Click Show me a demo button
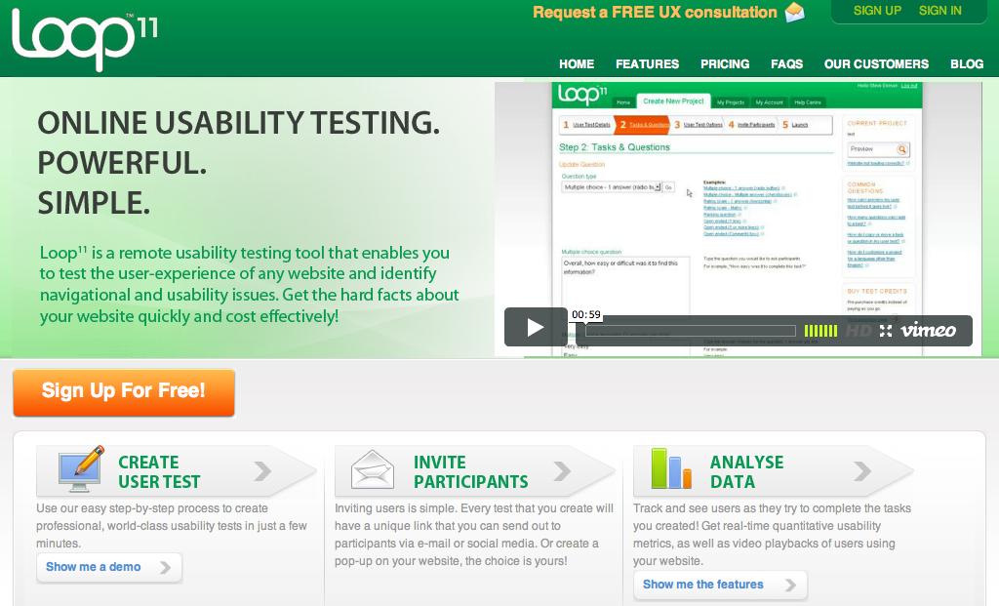The height and width of the screenshot is (606, 999). pos(109,567)
